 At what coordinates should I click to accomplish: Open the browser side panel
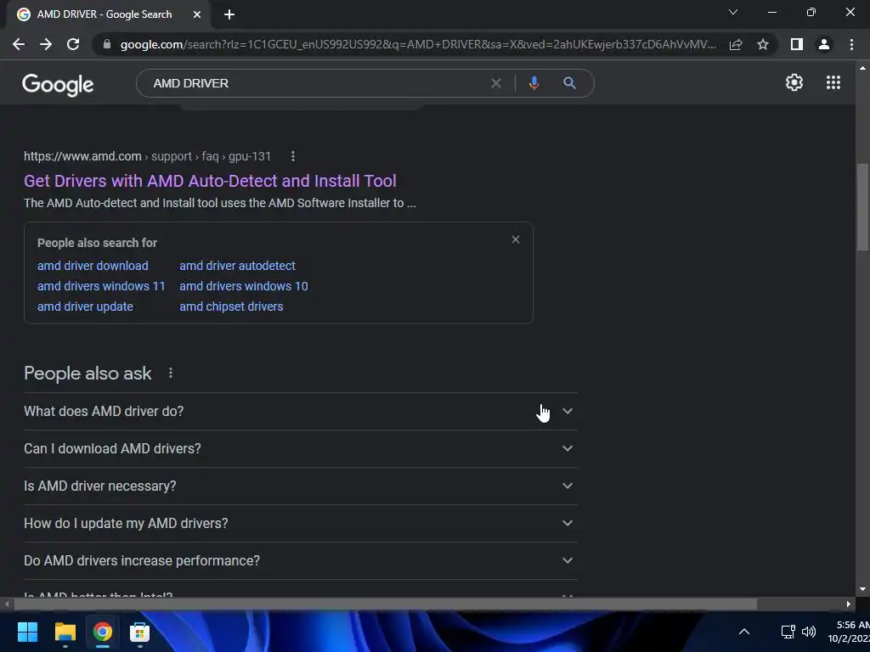[797, 44]
